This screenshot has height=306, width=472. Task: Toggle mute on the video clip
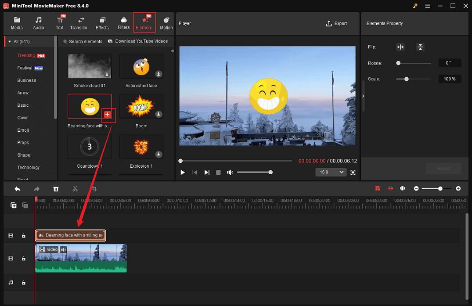click(63, 249)
